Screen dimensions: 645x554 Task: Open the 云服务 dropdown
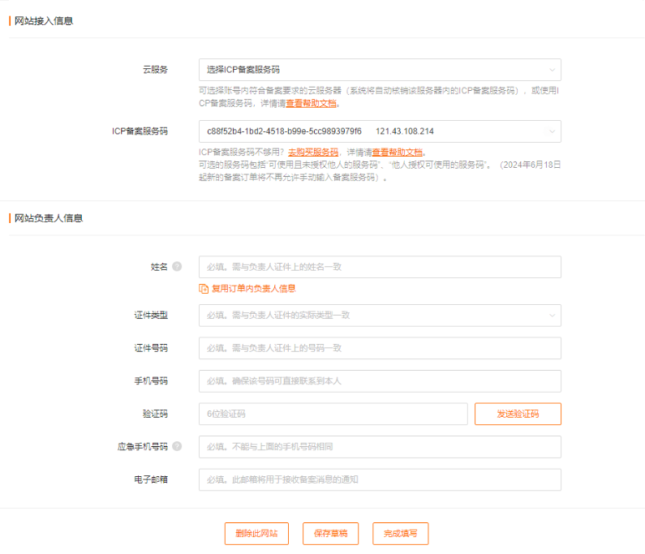point(380,70)
